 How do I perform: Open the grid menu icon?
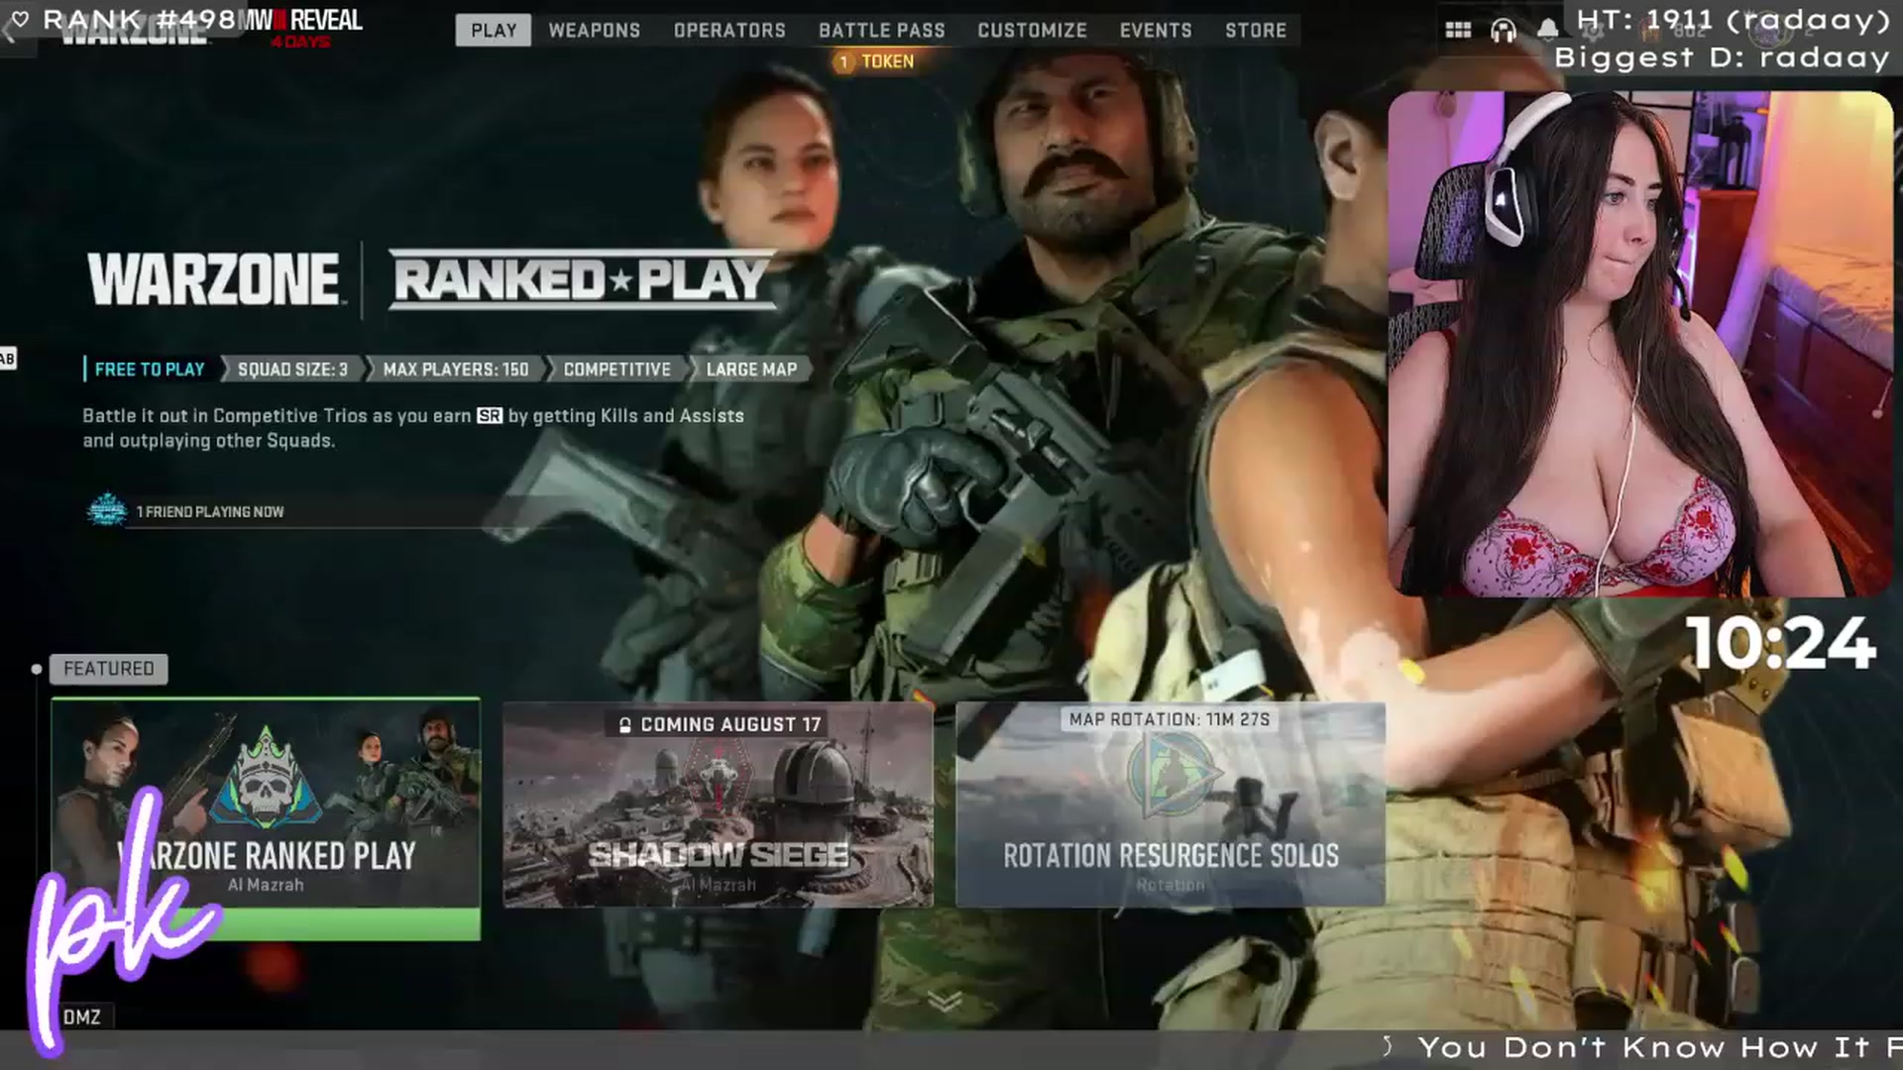1458,31
